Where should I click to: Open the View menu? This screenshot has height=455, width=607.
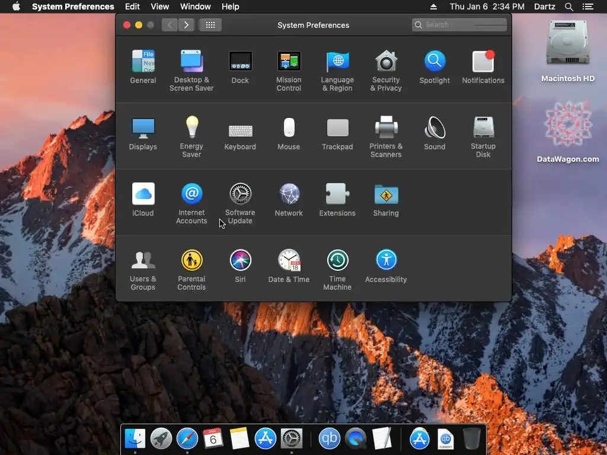click(x=160, y=7)
